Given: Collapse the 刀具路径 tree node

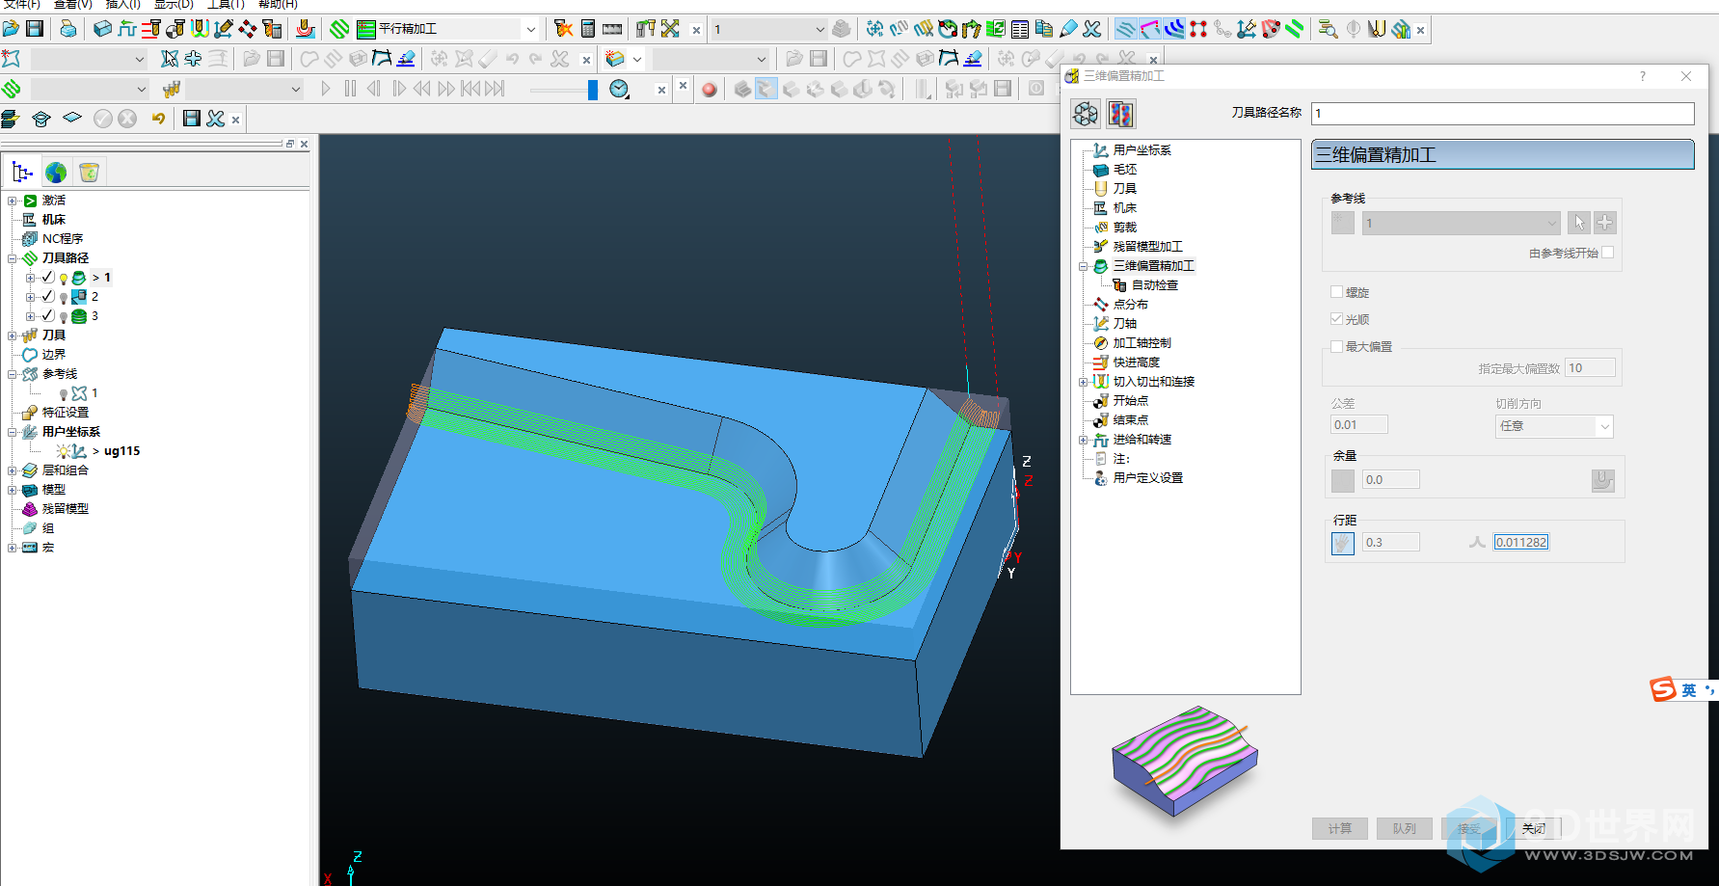Looking at the screenshot, I should coord(13,258).
